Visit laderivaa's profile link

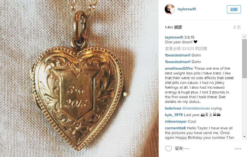pos(173,108)
